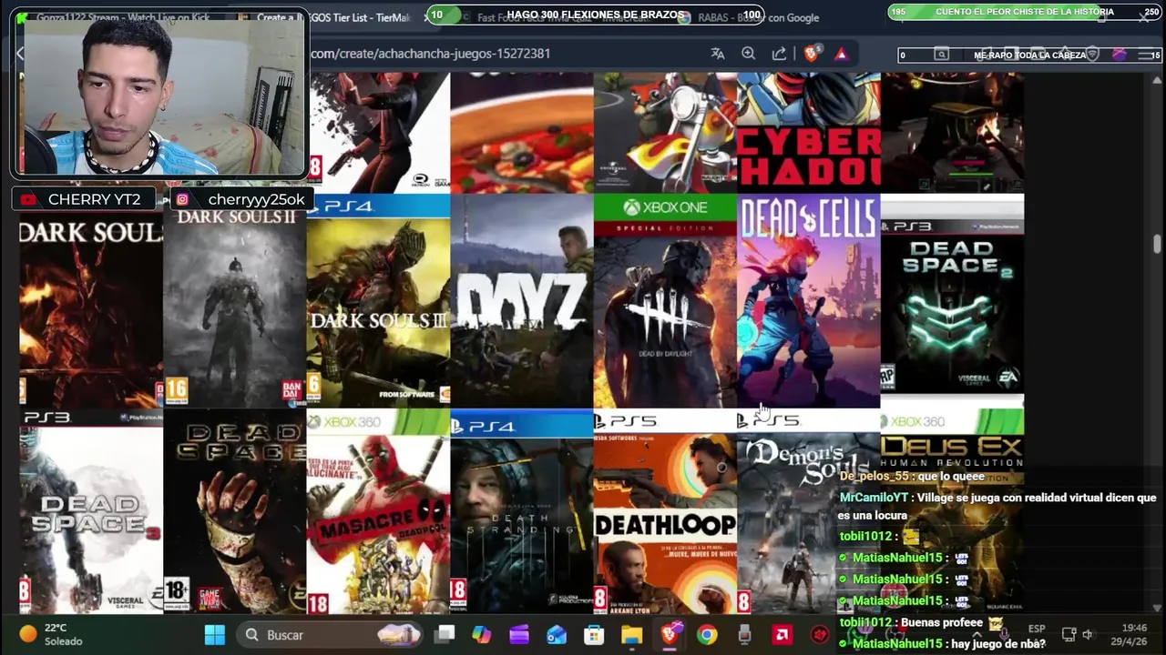
Task: Click the Brave Rewards triangle icon
Action: 841,54
